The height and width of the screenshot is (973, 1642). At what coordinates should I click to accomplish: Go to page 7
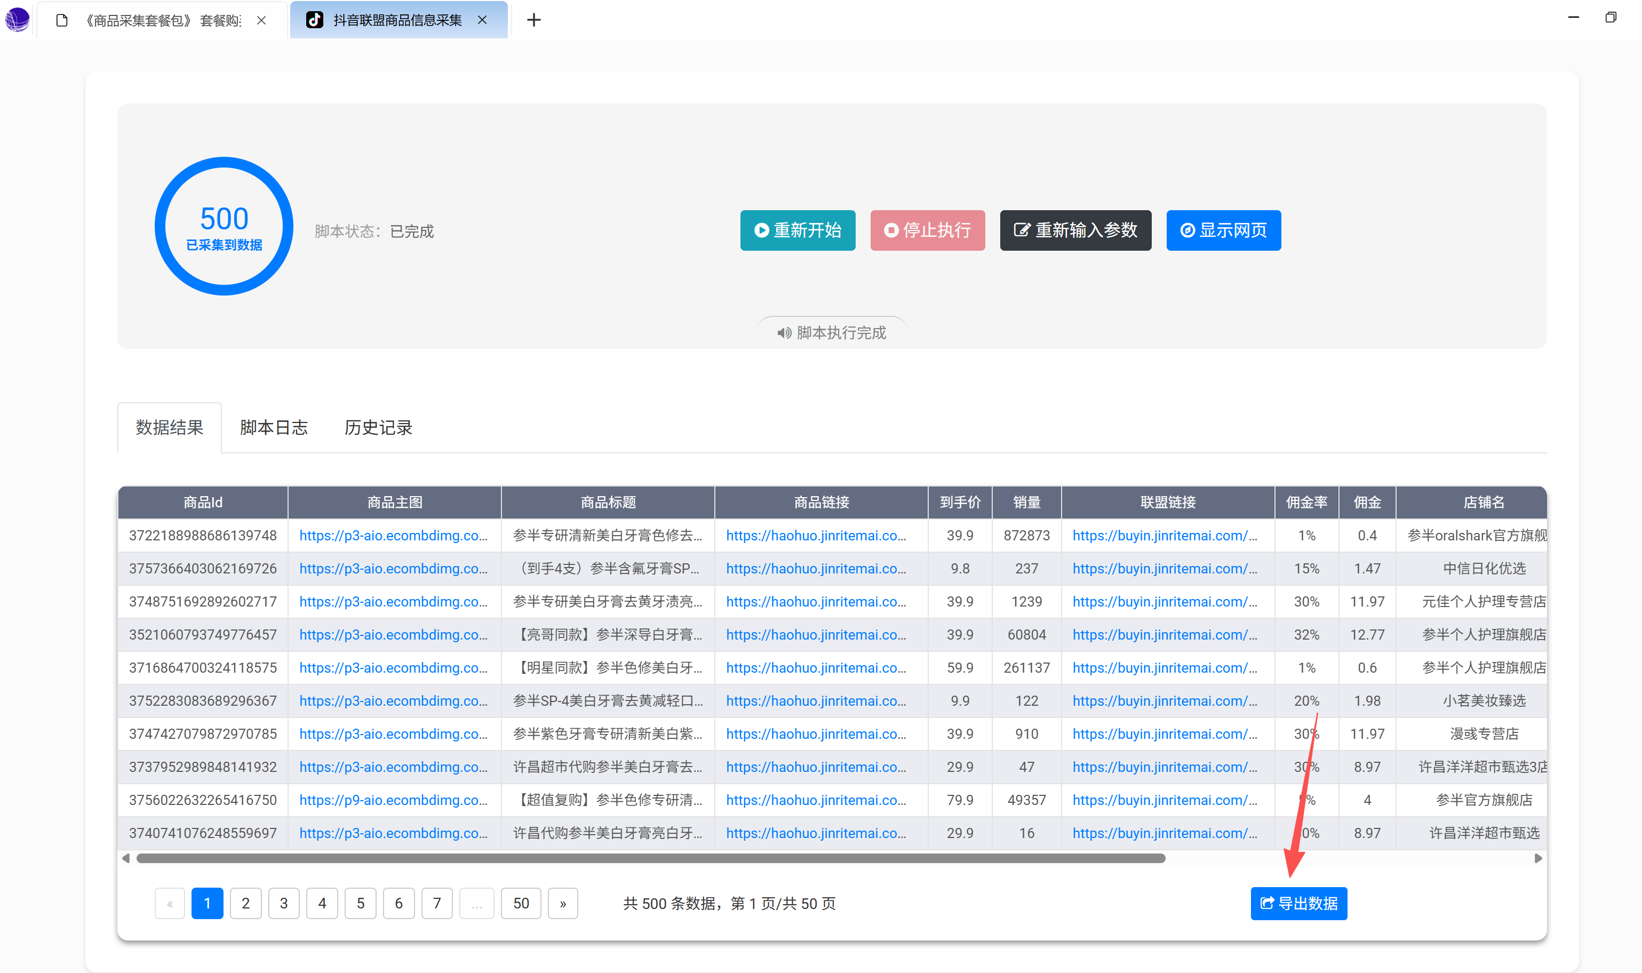click(x=437, y=904)
